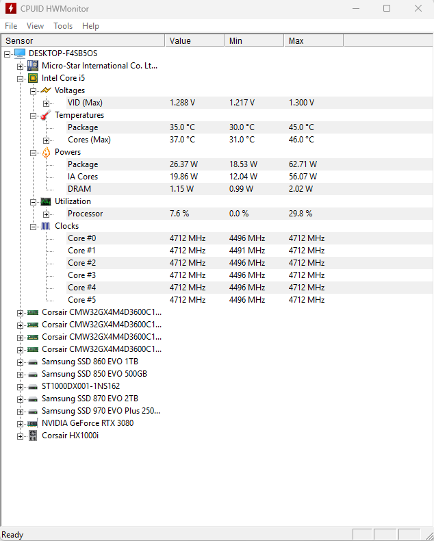Image resolution: width=434 pixels, height=541 pixels.
Task: Click the Voltages lightning icon
Action: (x=46, y=90)
